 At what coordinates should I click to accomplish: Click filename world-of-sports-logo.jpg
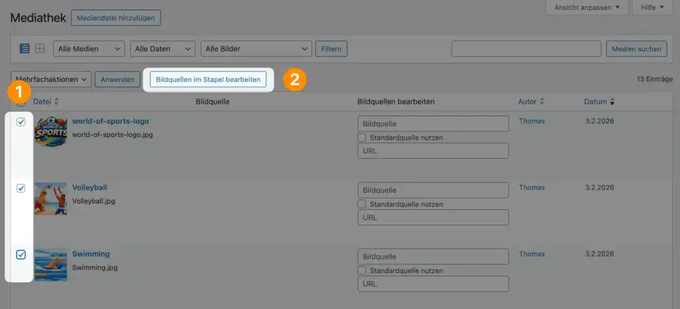coord(112,134)
